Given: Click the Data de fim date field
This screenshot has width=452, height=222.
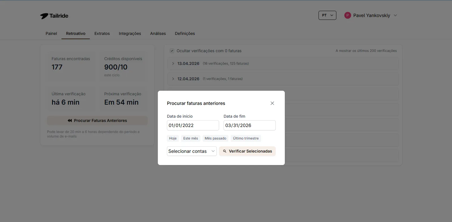Looking at the screenshot, I should pos(249,125).
